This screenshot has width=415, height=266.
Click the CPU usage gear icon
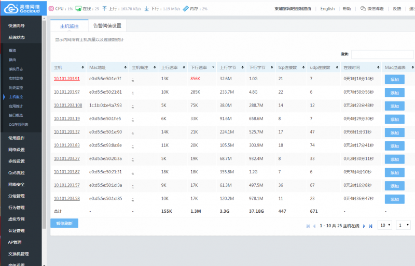pyautogui.click(x=51, y=8)
